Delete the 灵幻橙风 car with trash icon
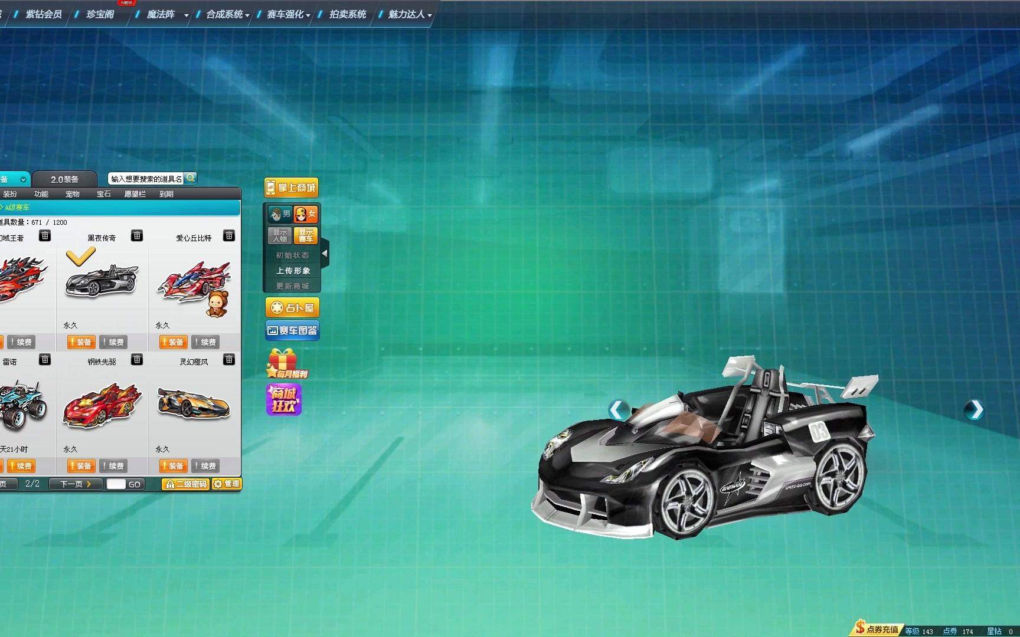The height and width of the screenshot is (637, 1020). pos(229,360)
